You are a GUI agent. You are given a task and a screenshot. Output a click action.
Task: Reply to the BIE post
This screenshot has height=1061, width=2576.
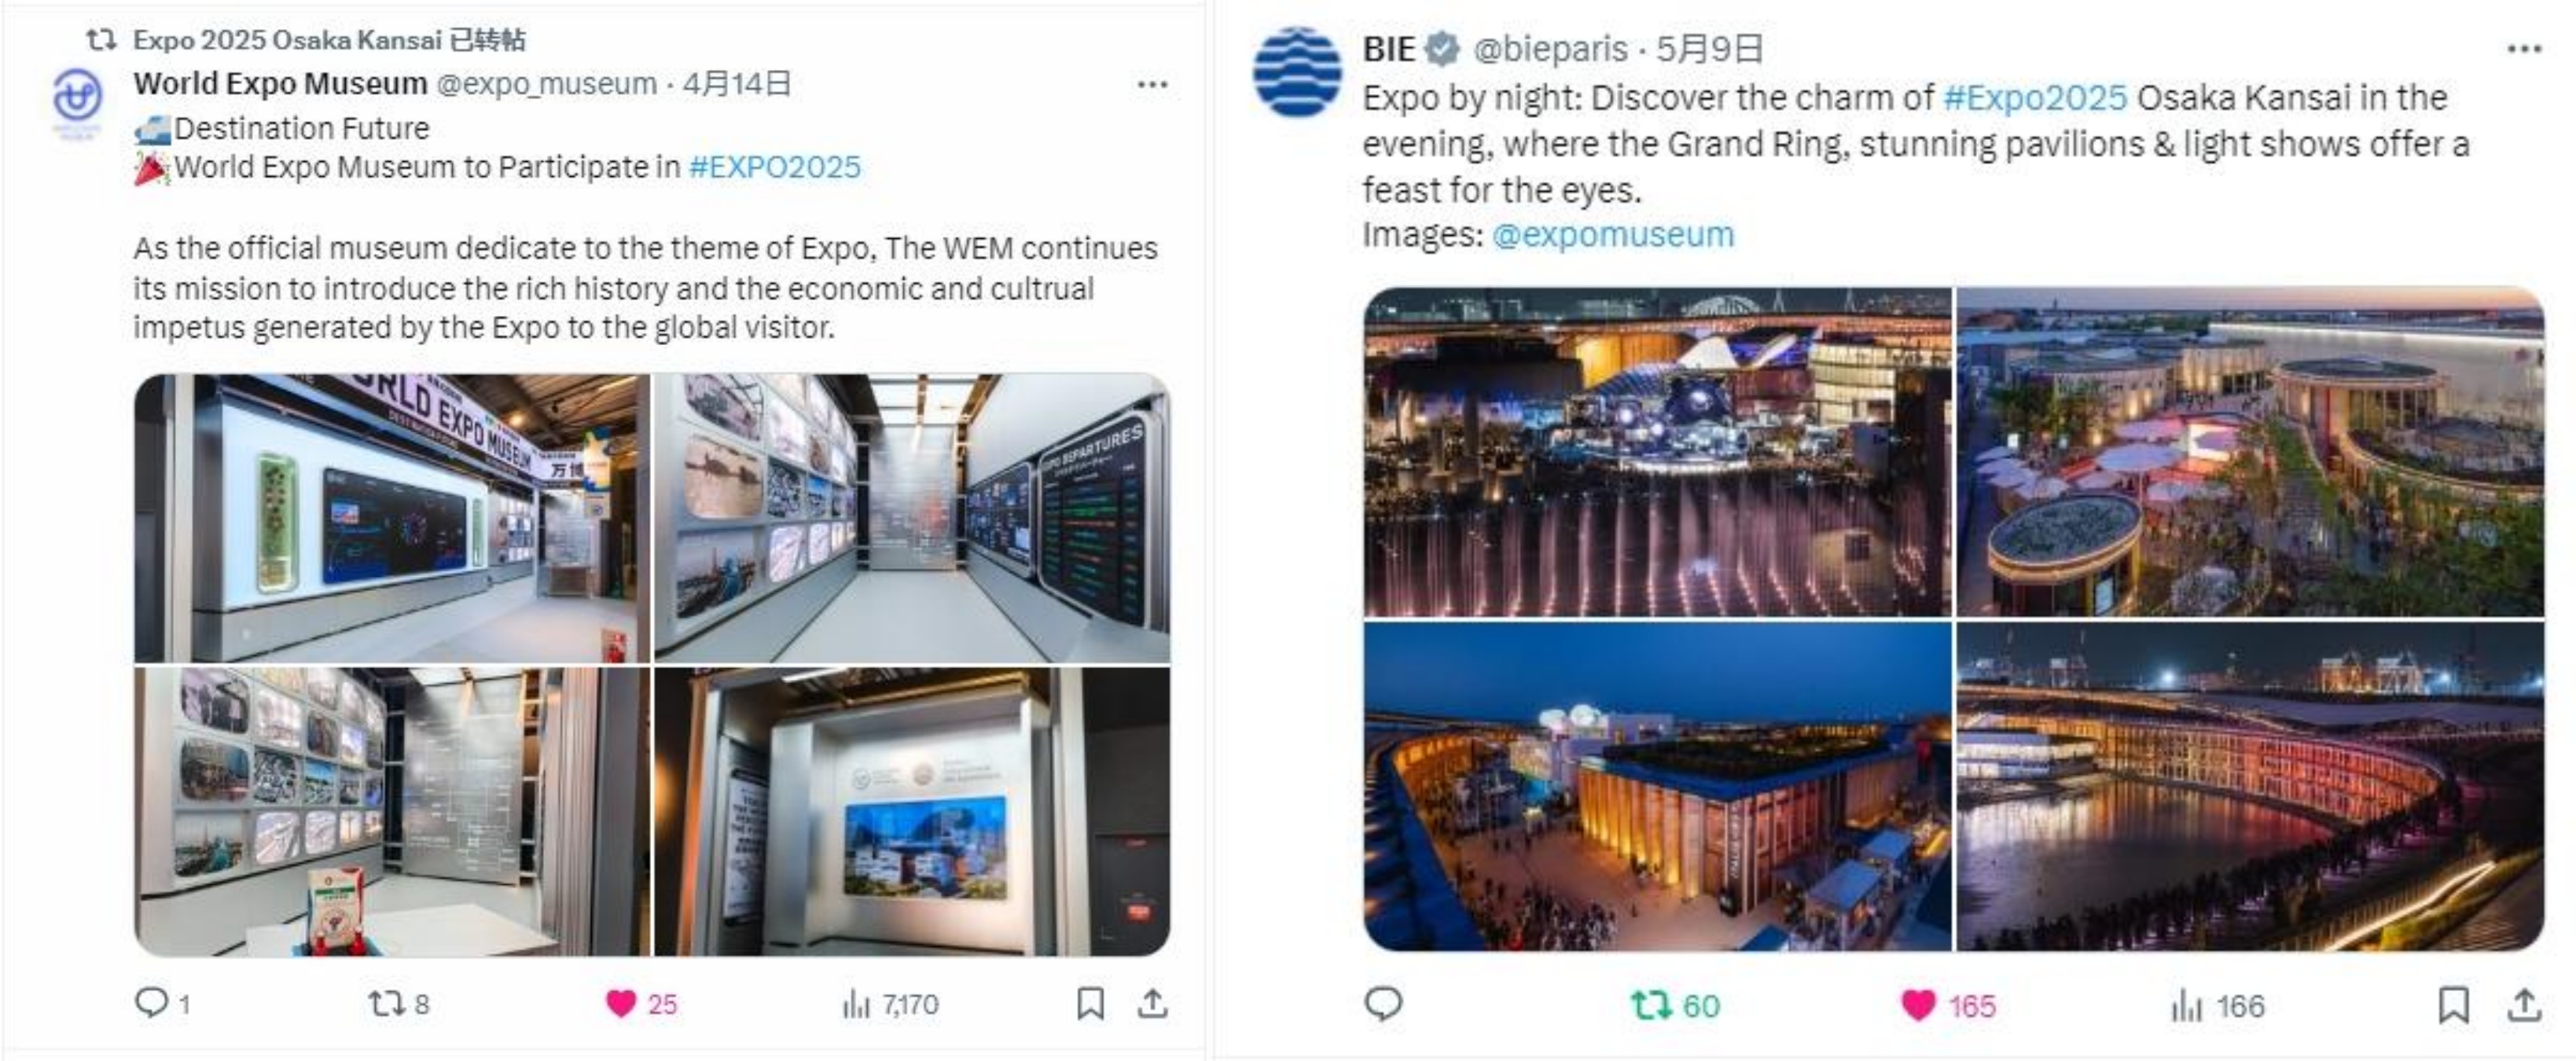(x=1383, y=1003)
